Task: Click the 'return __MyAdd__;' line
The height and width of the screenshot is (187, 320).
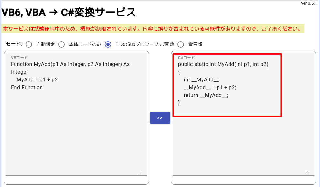Action: point(206,95)
